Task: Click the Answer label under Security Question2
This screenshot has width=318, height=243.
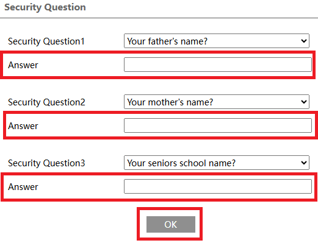Action: coord(23,126)
